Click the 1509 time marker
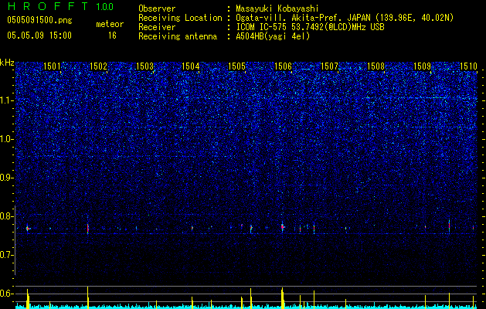This screenshot has width=486, height=309. pyautogui.click(x=422, y=66)
